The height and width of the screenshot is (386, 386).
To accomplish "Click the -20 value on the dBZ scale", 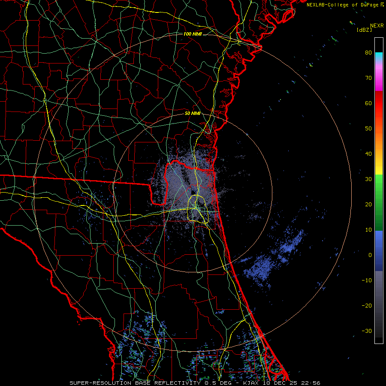I will tap(367, 305).
